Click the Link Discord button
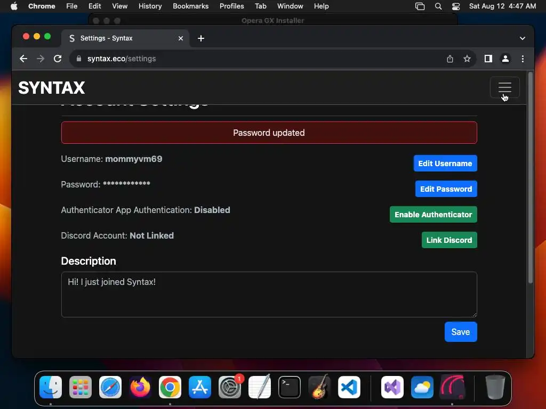This screenshot has height=409, width=546. pyautogui.click(x=449, y=240)
